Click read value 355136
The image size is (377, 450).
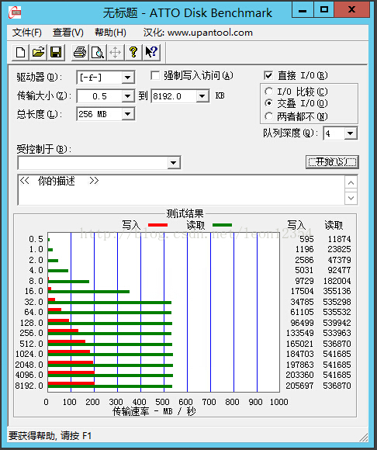click(x=337, y=291)
